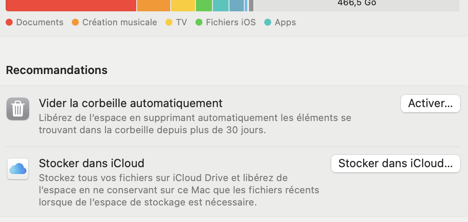Click the orange Création musicale legend dot

coord(75,23)
